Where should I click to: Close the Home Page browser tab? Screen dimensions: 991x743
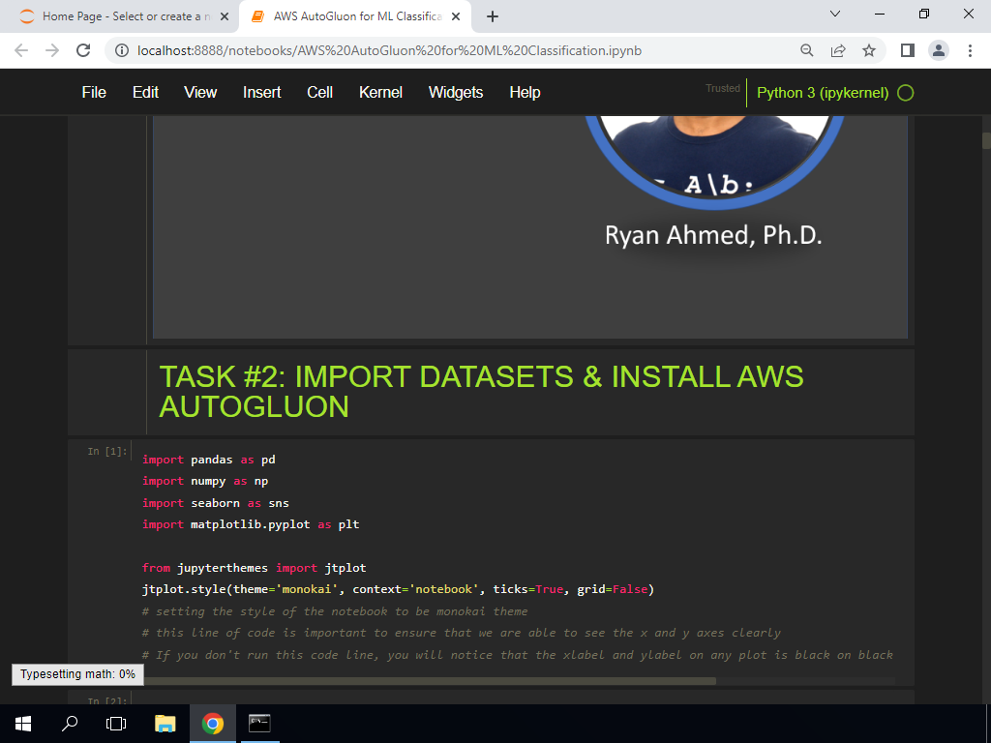[x=225, y=16]
